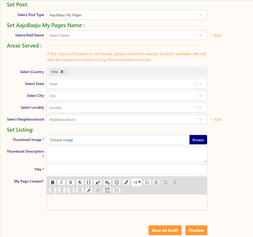Image resolution: width=253 pixels, height=237 pixels.
Task: Click the Save As Draft button
Action: [165, 230]
